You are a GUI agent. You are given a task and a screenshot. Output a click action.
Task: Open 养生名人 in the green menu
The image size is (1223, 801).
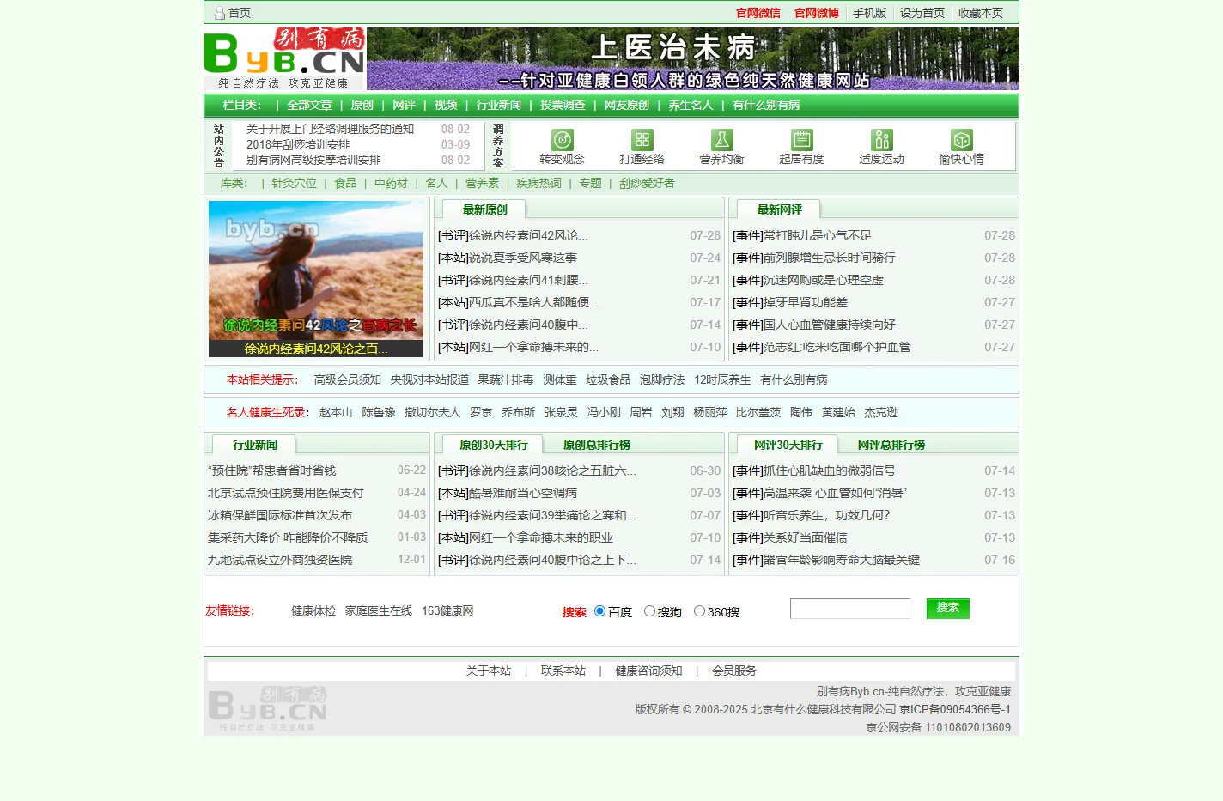691,105
